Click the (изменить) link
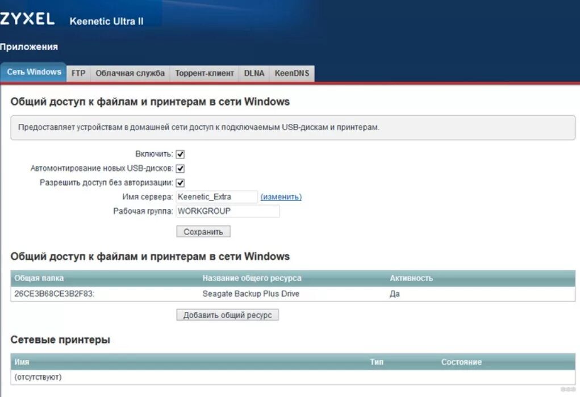 pos(281,197)
